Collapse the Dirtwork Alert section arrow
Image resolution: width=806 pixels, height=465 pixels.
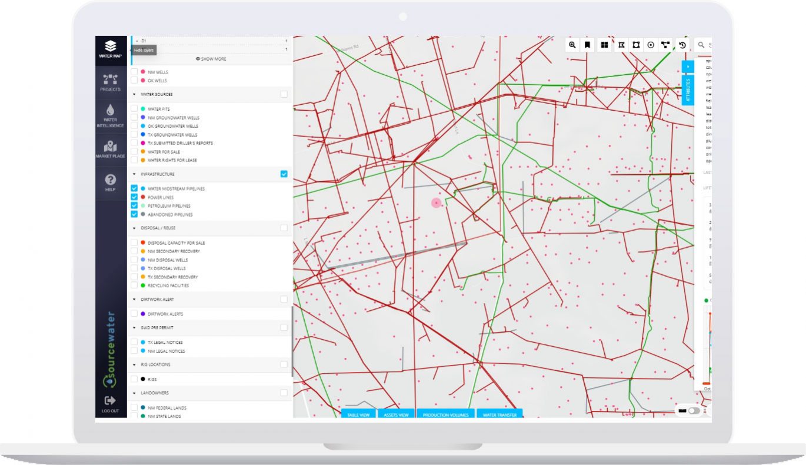pyautogui.click(x=134, y=300)
